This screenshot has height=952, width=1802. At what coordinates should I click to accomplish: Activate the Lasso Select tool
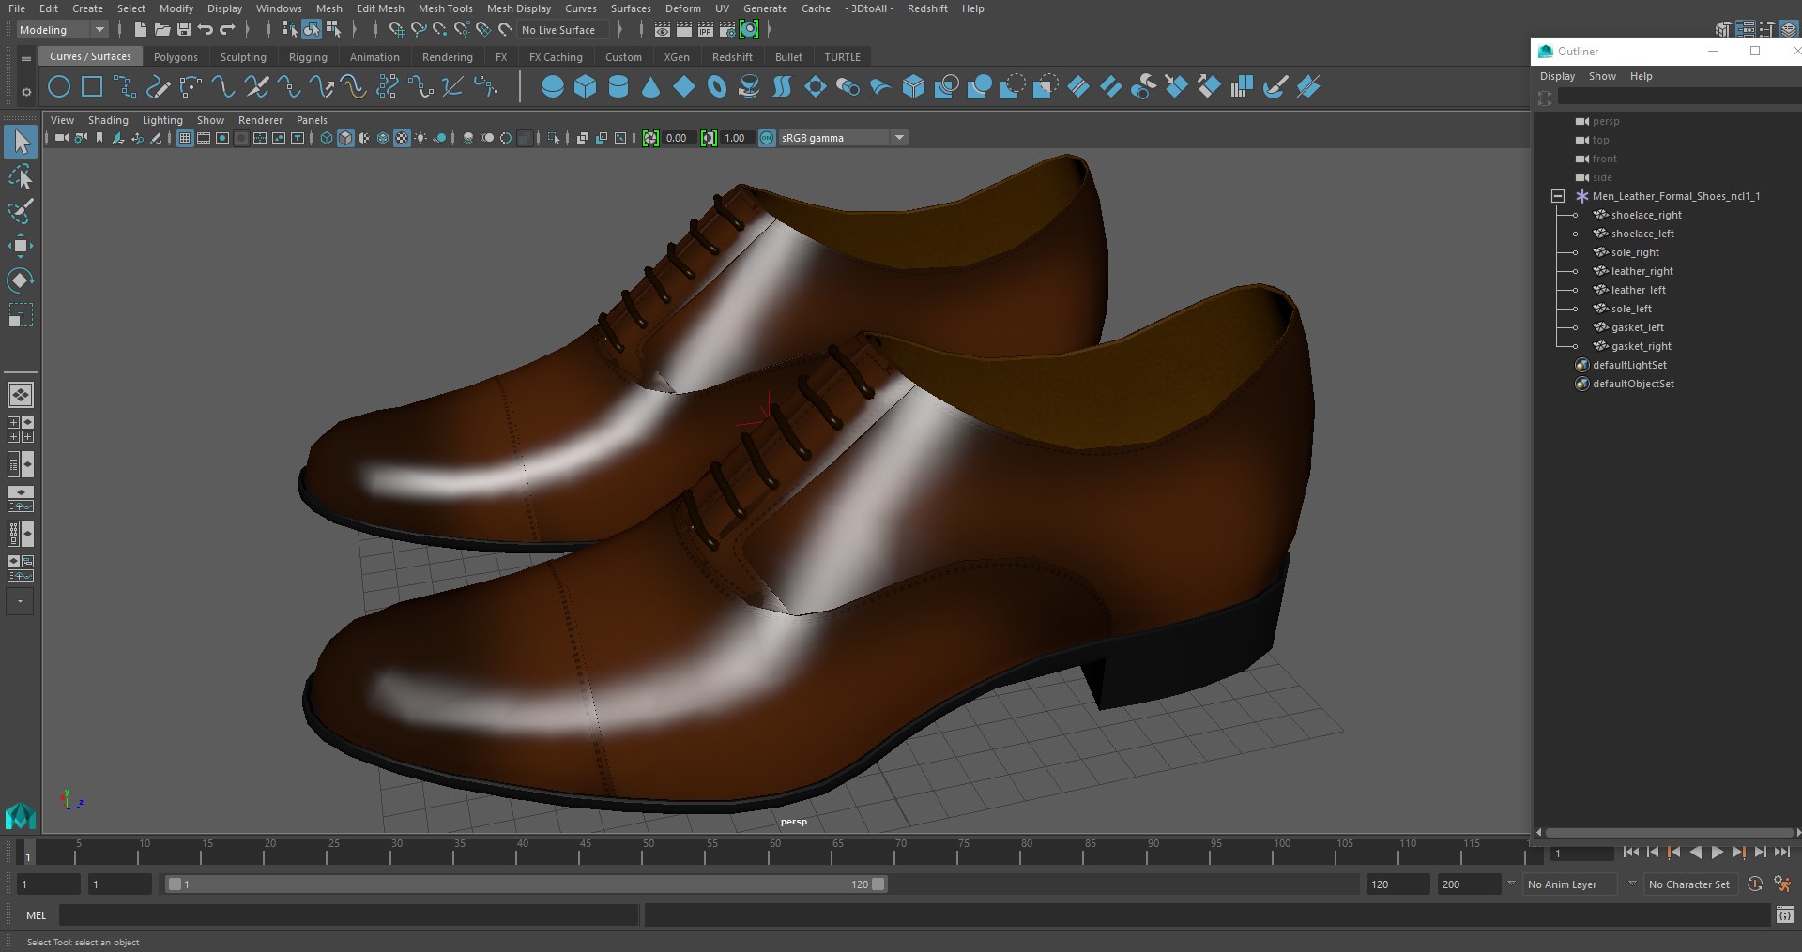pos(21,176)
